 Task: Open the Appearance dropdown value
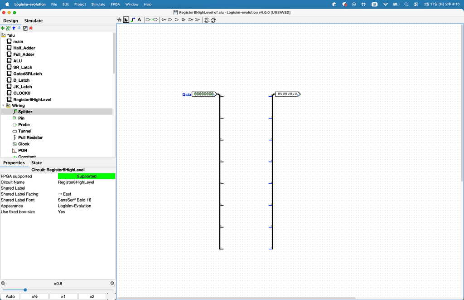pyautogui.click(x=86, y=206)
